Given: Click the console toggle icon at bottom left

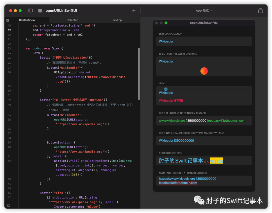Looking at the screenshot, I should pos(8,205).
